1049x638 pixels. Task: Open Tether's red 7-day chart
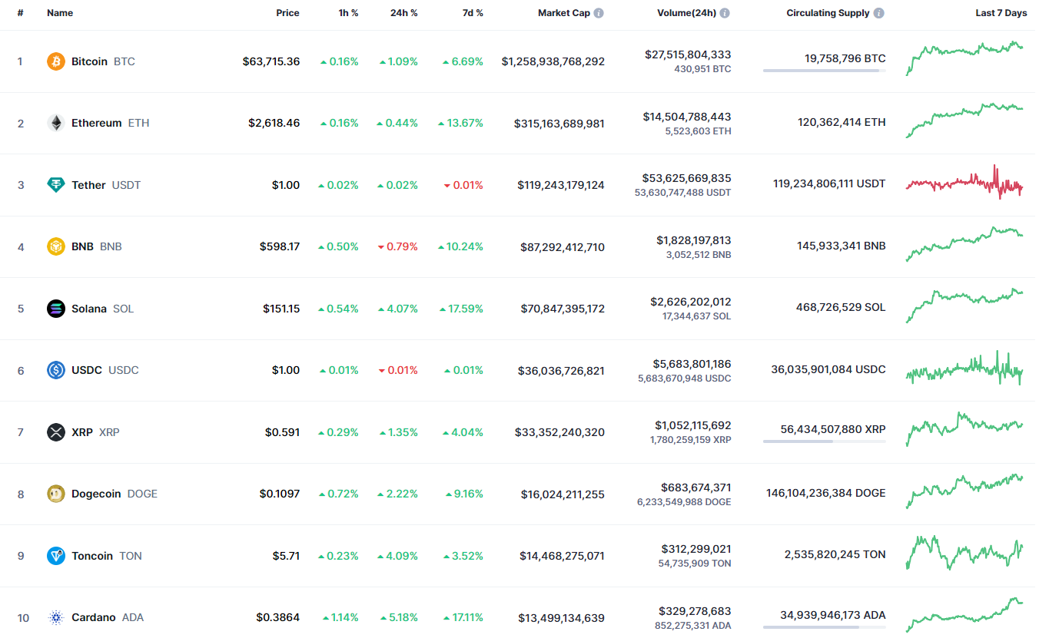point(964,182)
